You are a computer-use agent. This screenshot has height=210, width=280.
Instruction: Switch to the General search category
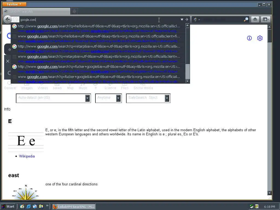(x=10, y=86)
